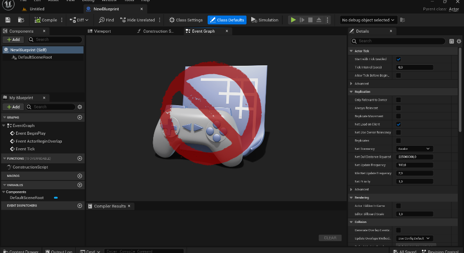Click the Compile button
Screen dimensions: 464x253
46,20
